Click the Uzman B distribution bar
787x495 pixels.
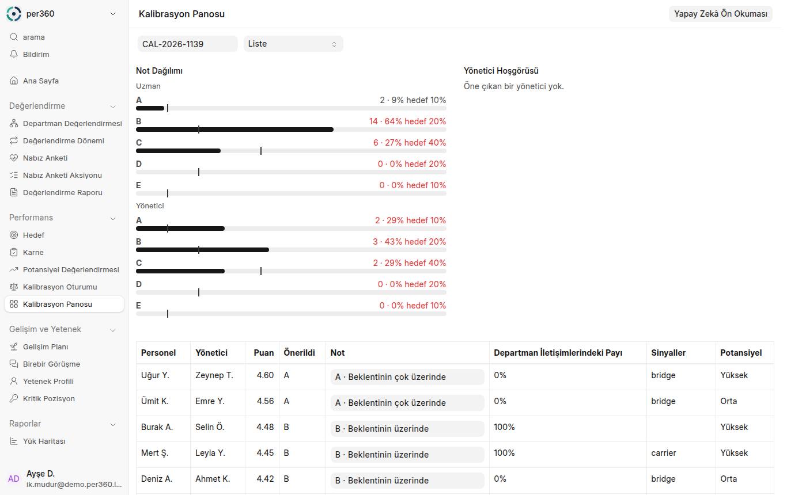291,130
